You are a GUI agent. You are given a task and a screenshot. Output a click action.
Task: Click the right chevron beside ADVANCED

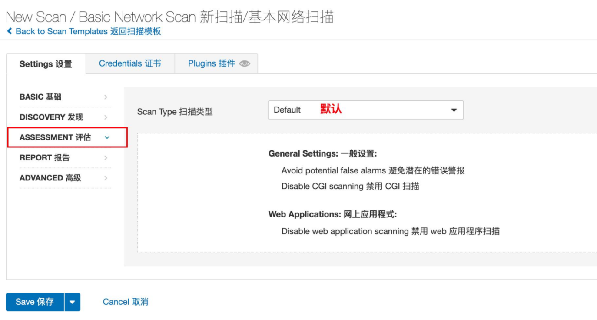tap(106, 178)
